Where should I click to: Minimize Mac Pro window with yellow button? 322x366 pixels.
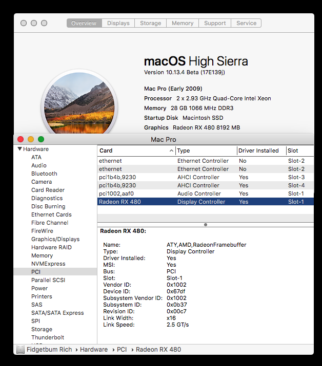point(31,139)
